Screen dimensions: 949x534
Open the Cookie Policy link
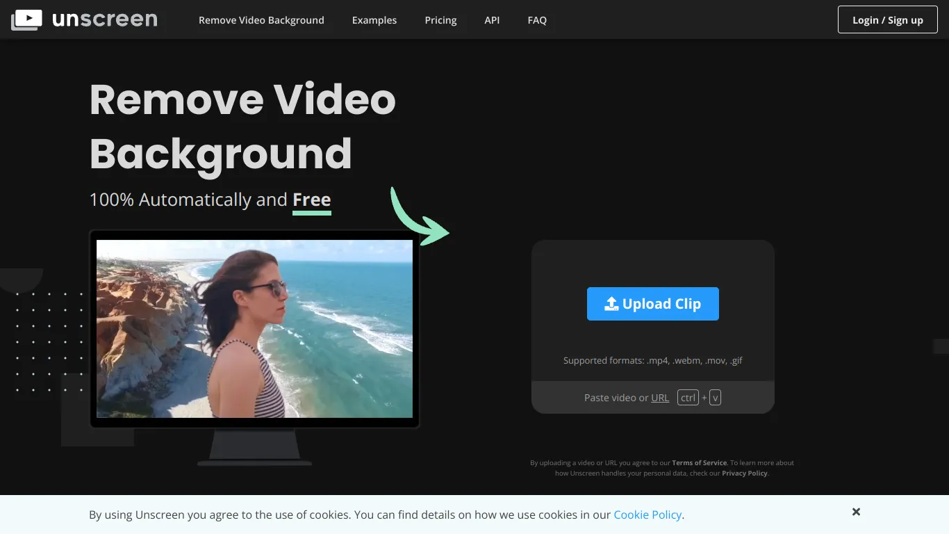click(x=647, y=515)
